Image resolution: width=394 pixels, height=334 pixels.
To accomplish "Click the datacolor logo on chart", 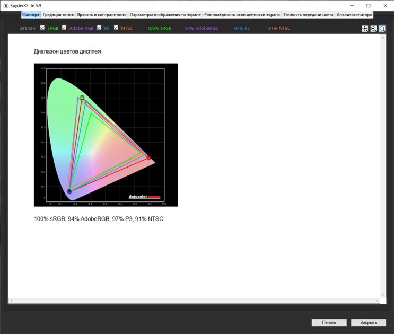I will (x=144, y=197).
